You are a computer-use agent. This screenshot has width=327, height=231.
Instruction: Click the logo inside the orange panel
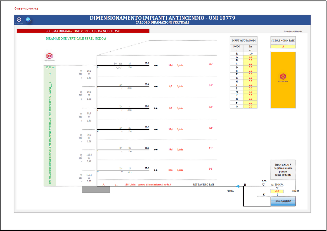[283, 77]
